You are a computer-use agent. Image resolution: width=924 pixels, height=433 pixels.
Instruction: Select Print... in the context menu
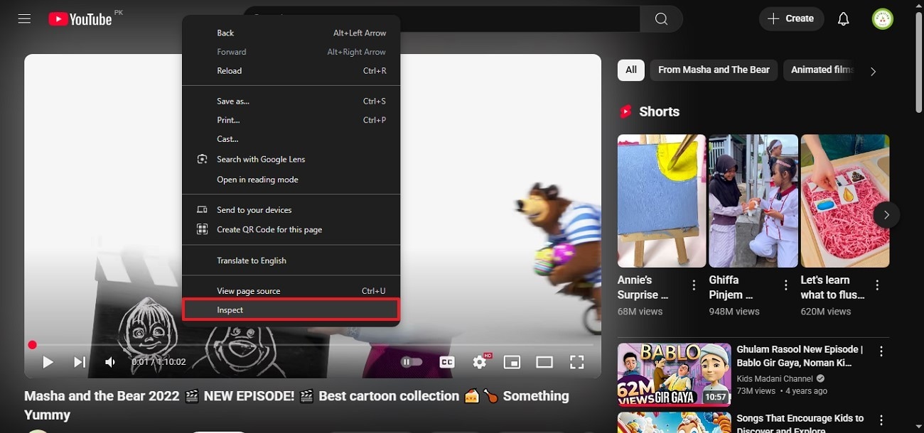point(291,120)
